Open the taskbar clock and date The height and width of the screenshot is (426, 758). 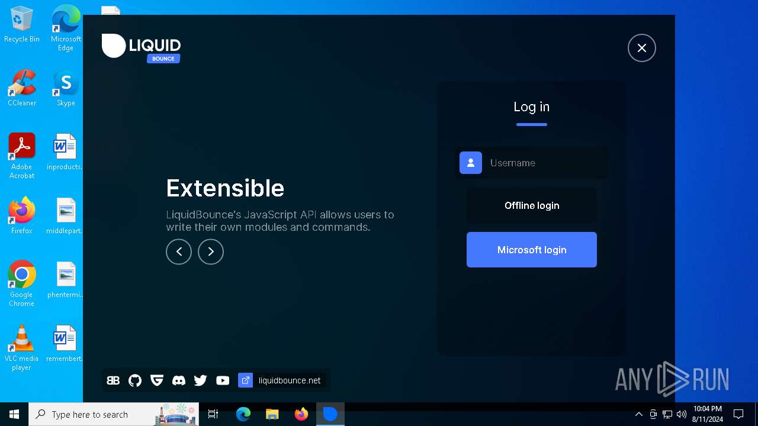pos(708,414)
